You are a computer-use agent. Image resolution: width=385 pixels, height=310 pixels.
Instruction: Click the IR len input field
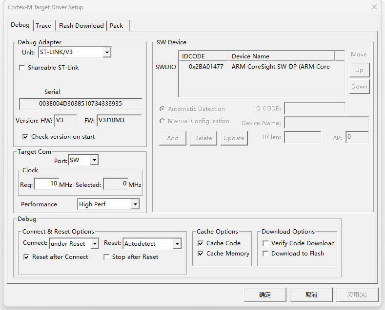[x=303, y=137]
